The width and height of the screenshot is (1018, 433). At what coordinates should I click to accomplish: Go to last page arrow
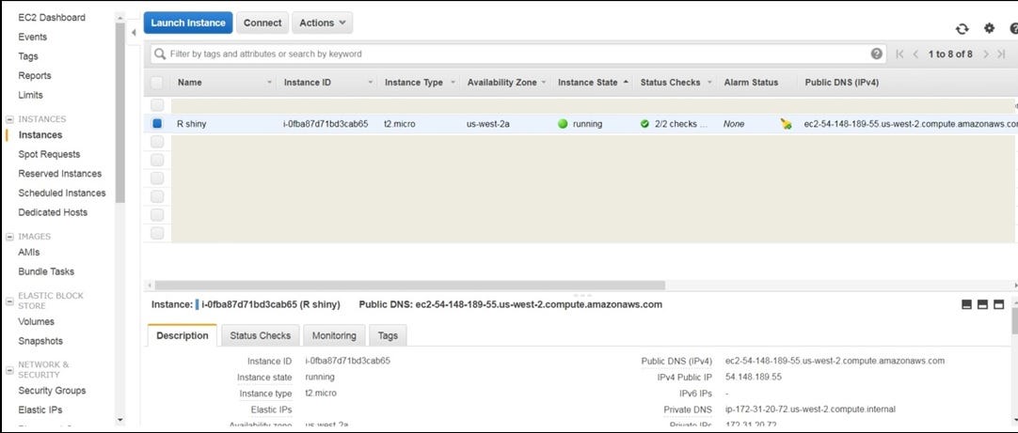click(x=1002, y=54)
